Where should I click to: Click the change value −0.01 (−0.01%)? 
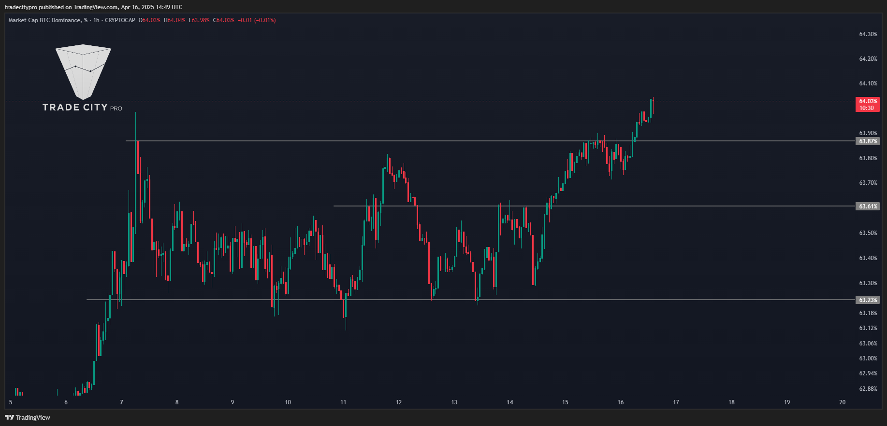[x=257, y=20]
